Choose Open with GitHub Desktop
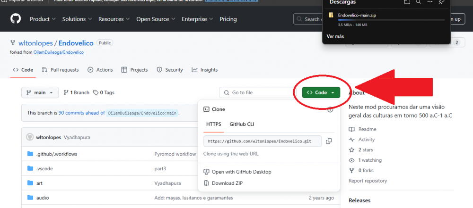 (237, 172)
